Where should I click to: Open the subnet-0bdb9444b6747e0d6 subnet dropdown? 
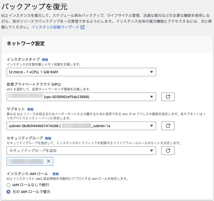click(79, 126)
